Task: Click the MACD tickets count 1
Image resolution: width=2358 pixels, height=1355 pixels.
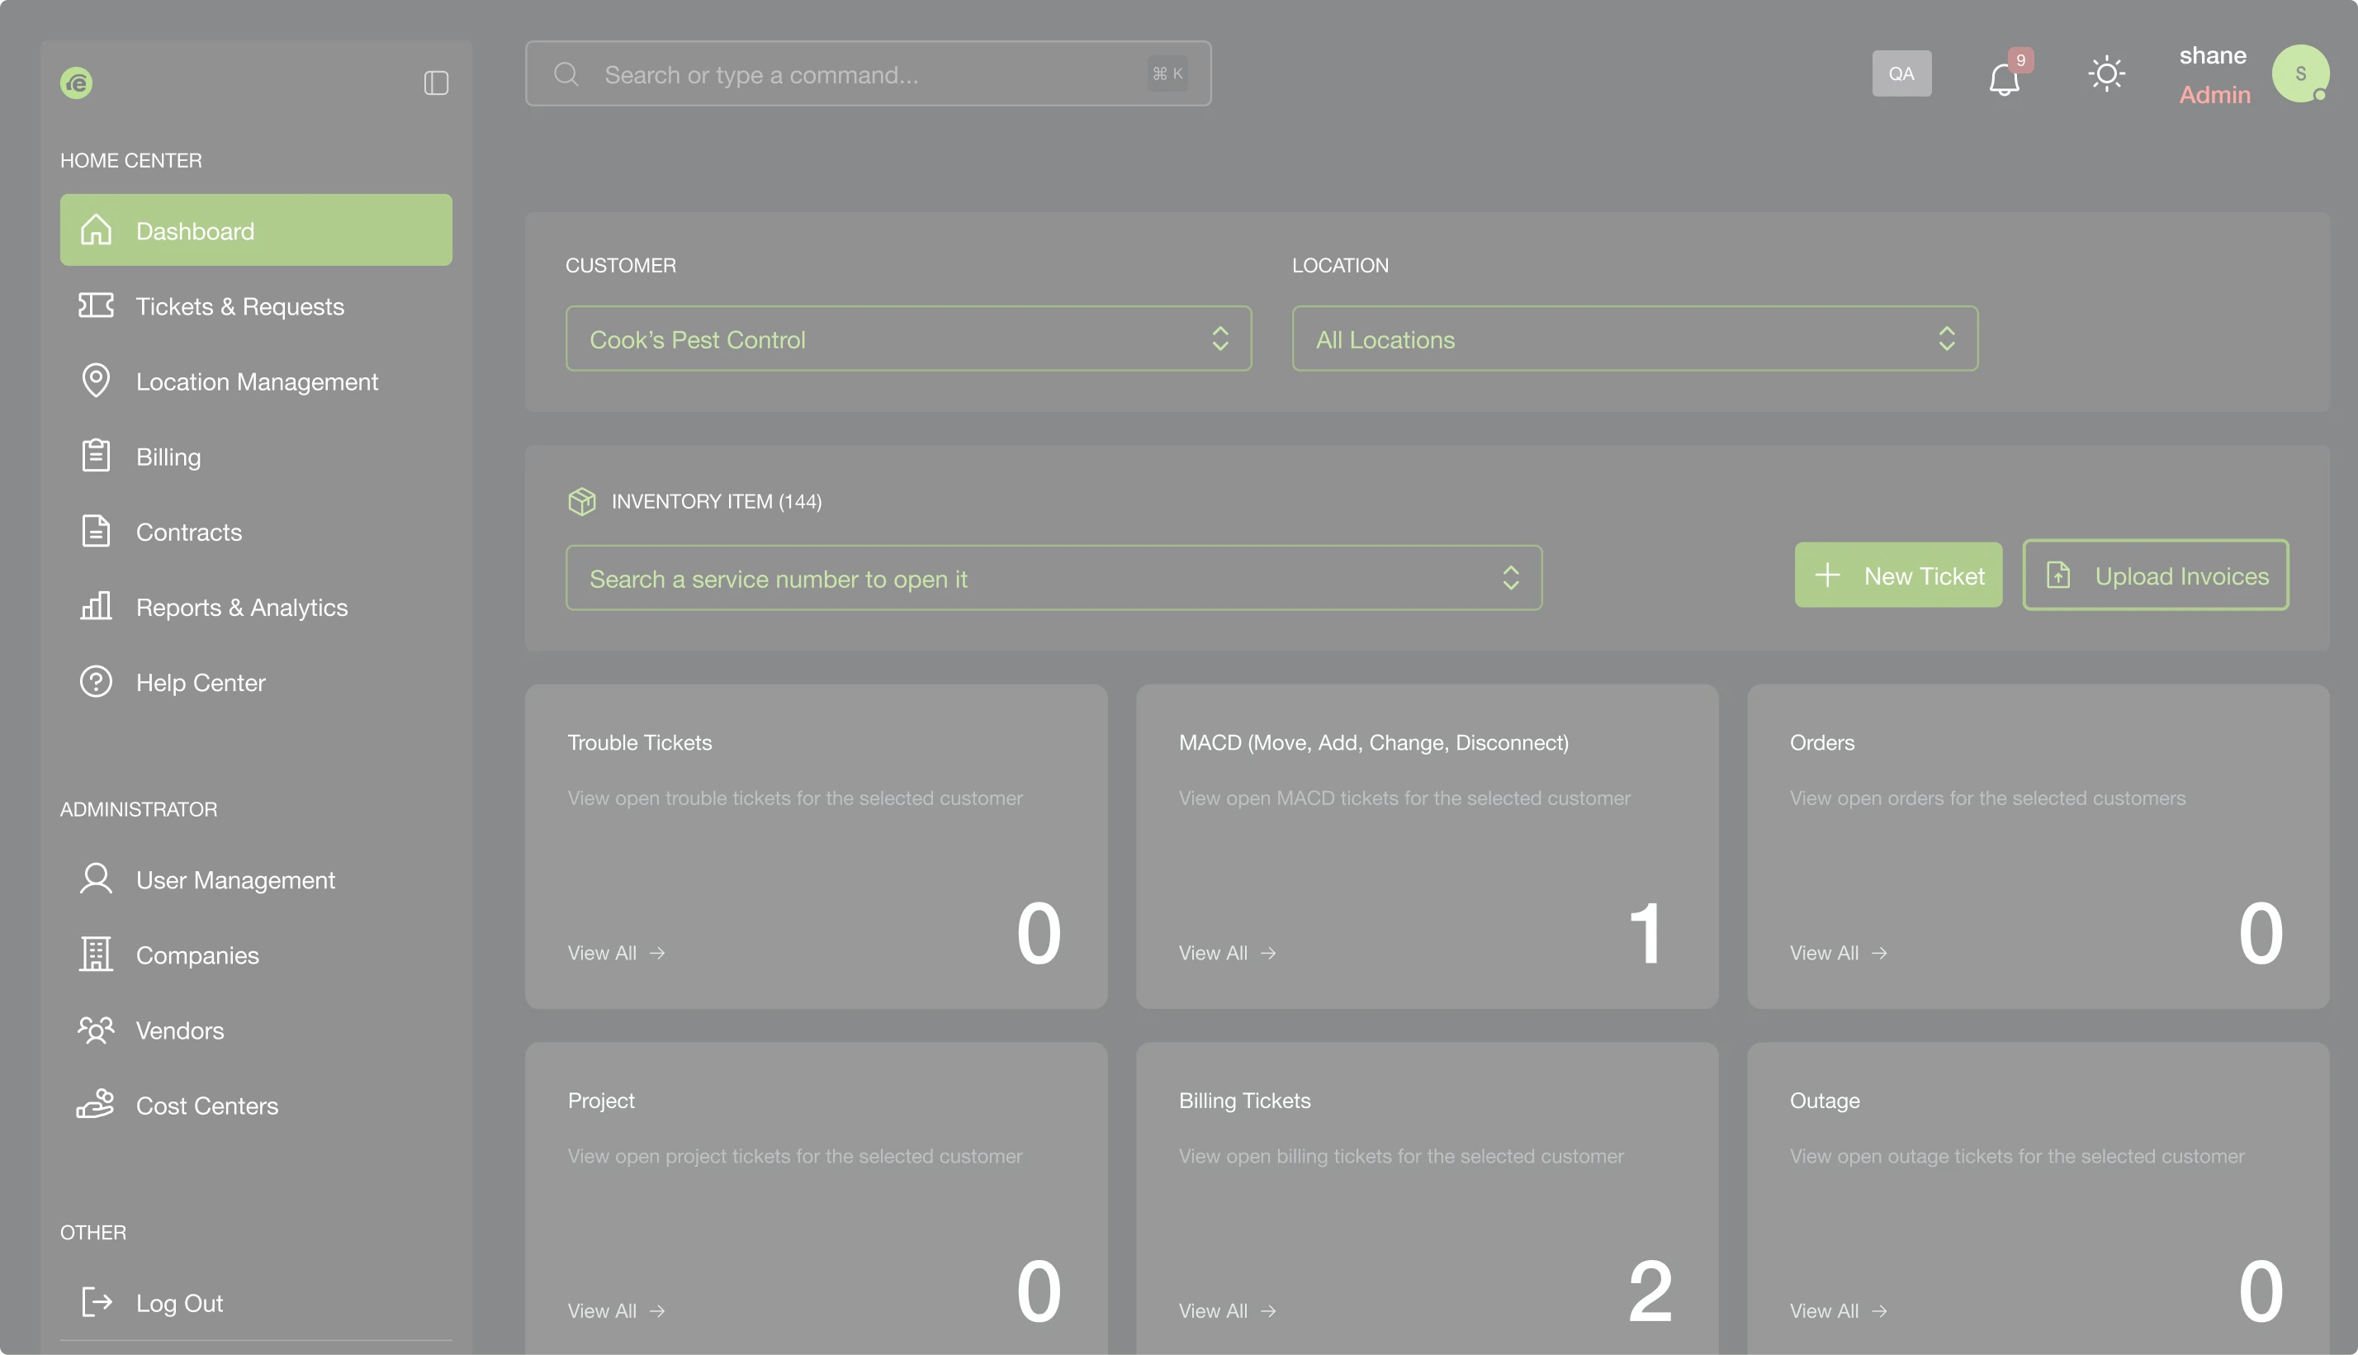Action: [x=1646, y=933]
